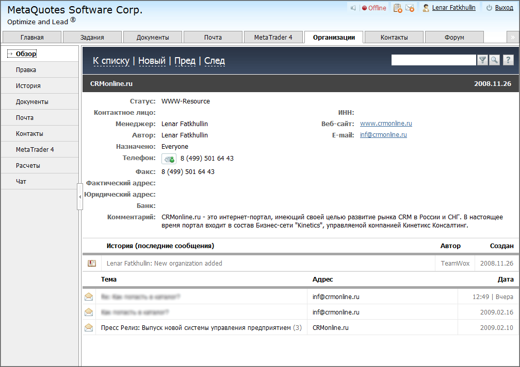520x367 pixels.
Task: Click the Lenar Fatkhullin profile link in header
Action: pos(453,8)
